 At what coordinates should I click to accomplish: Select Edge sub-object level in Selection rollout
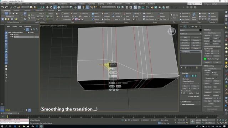pos(187,76)
